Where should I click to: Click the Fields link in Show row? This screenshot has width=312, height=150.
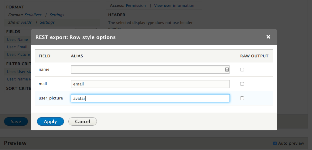(26, 22)
